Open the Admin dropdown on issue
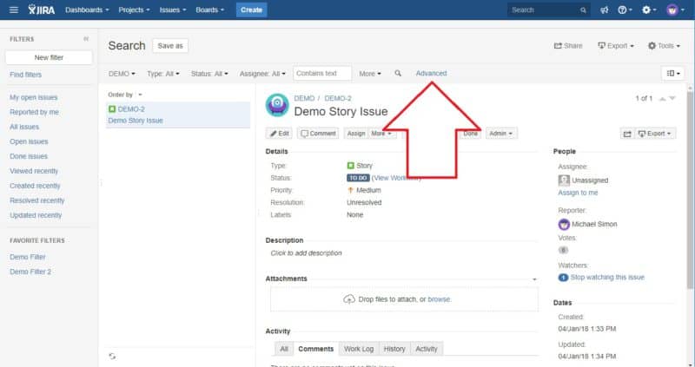 click(x=501, y=134)
